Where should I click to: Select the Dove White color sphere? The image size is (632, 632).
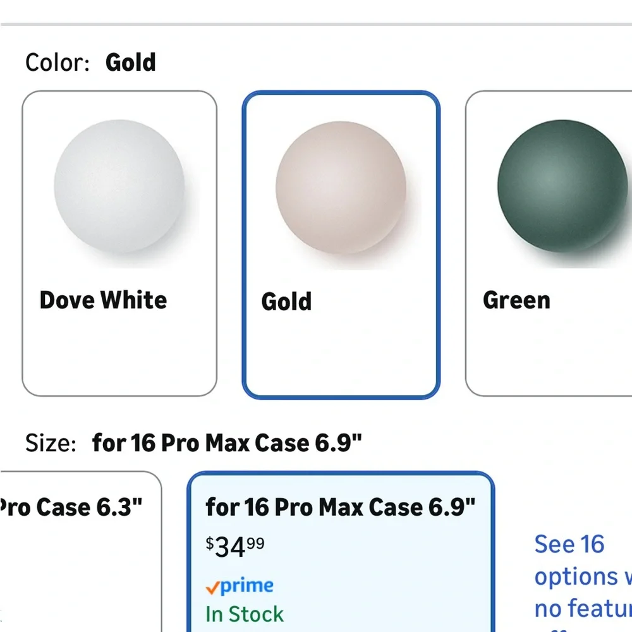119,186
